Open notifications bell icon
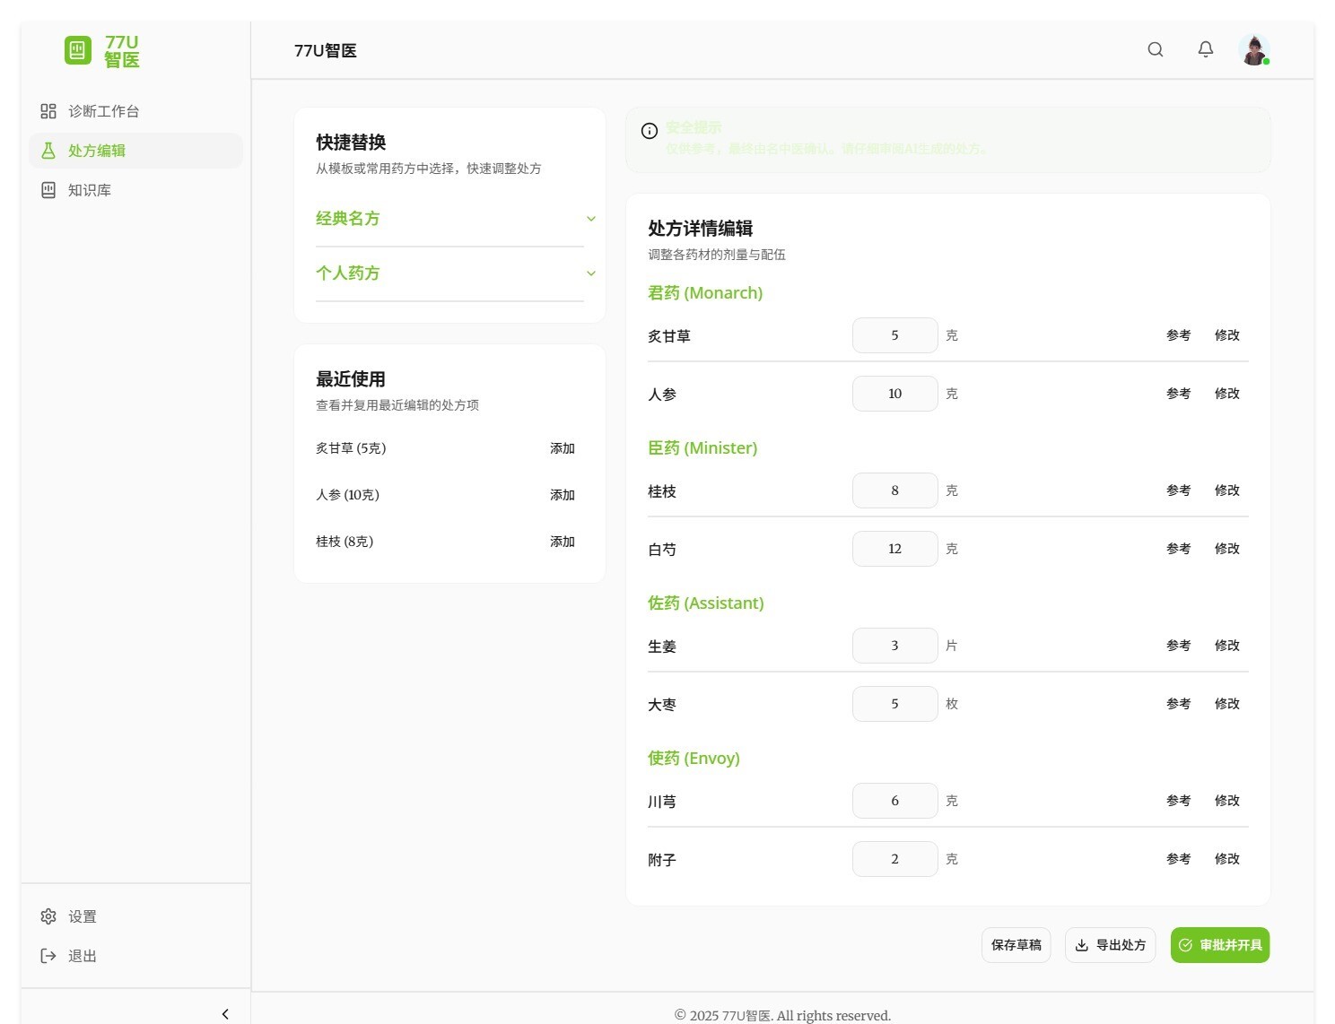 [1205, 50]
